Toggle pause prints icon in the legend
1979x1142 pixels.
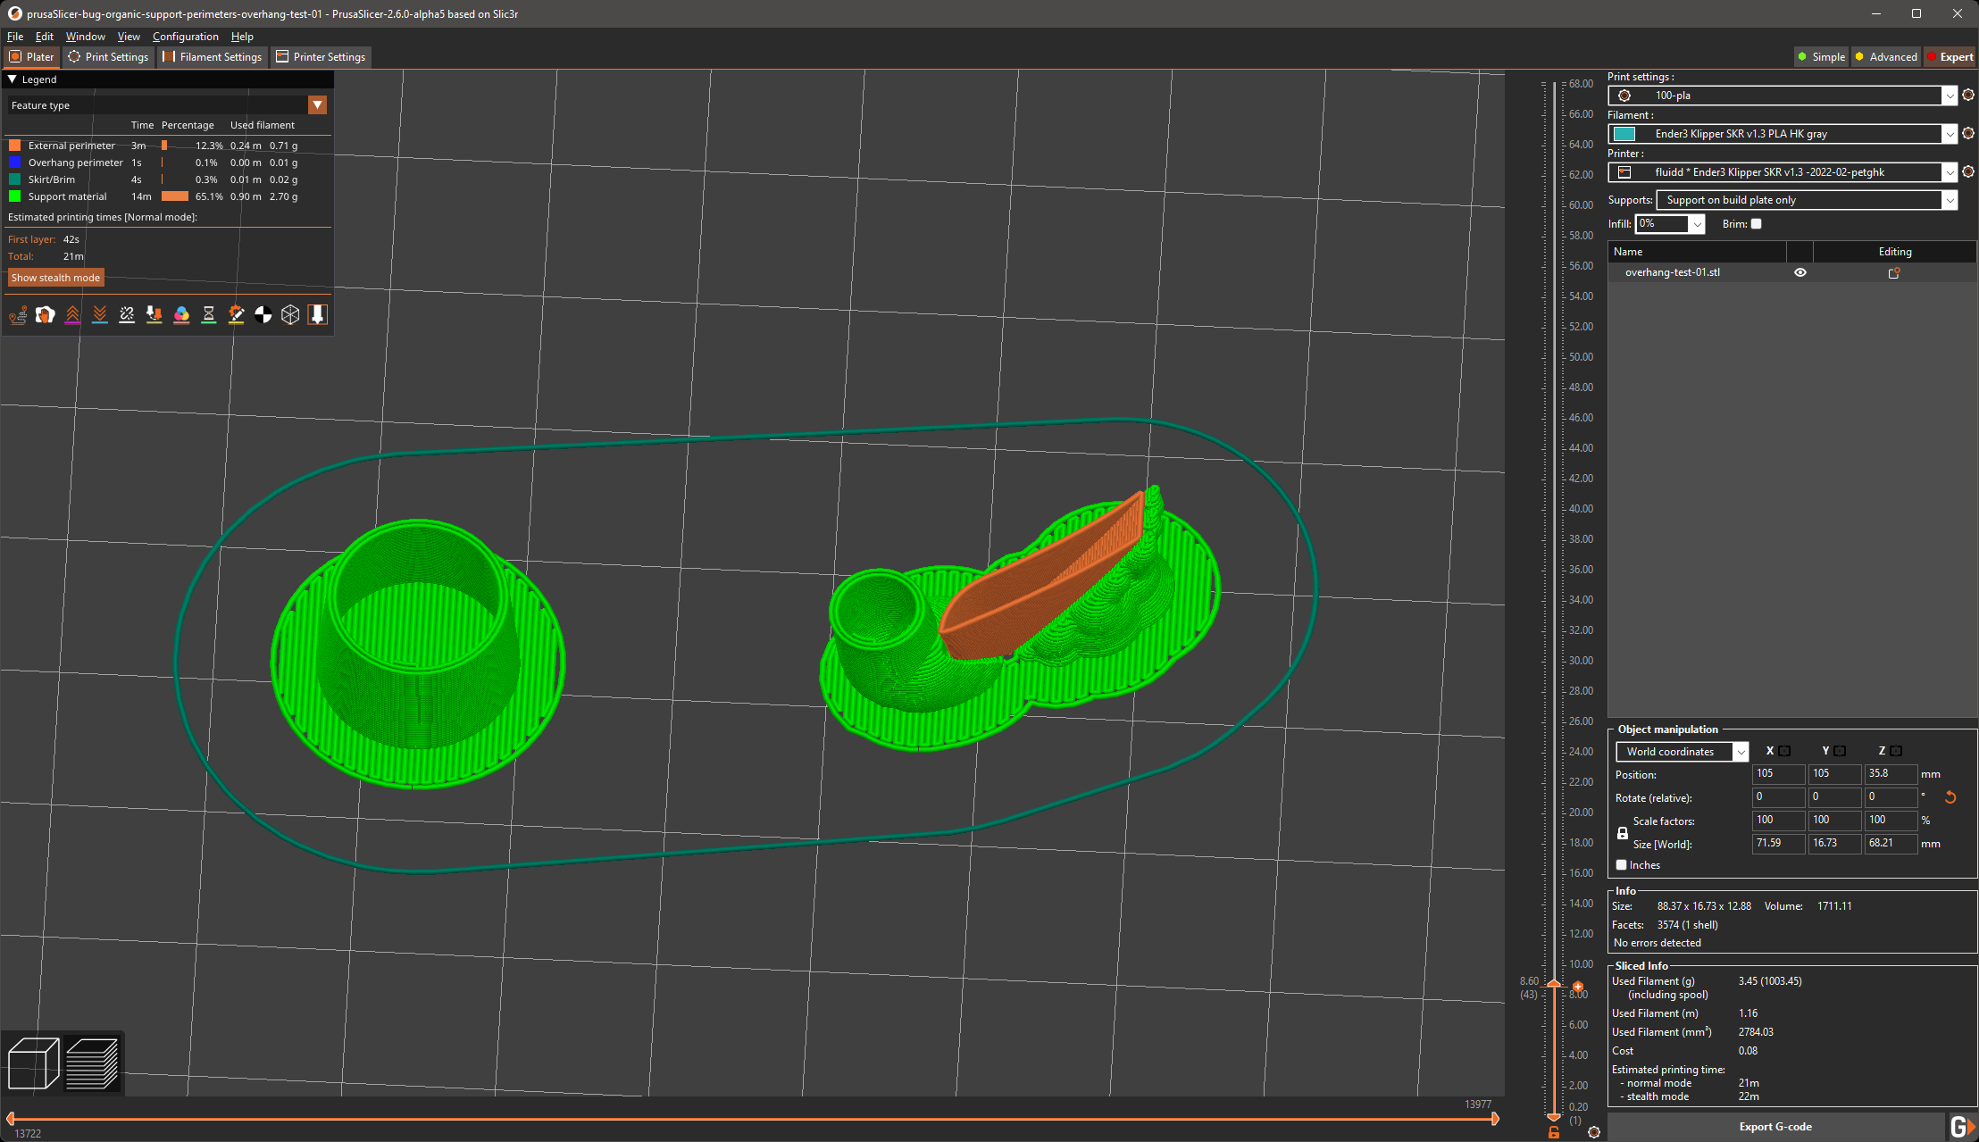(209, 314)
